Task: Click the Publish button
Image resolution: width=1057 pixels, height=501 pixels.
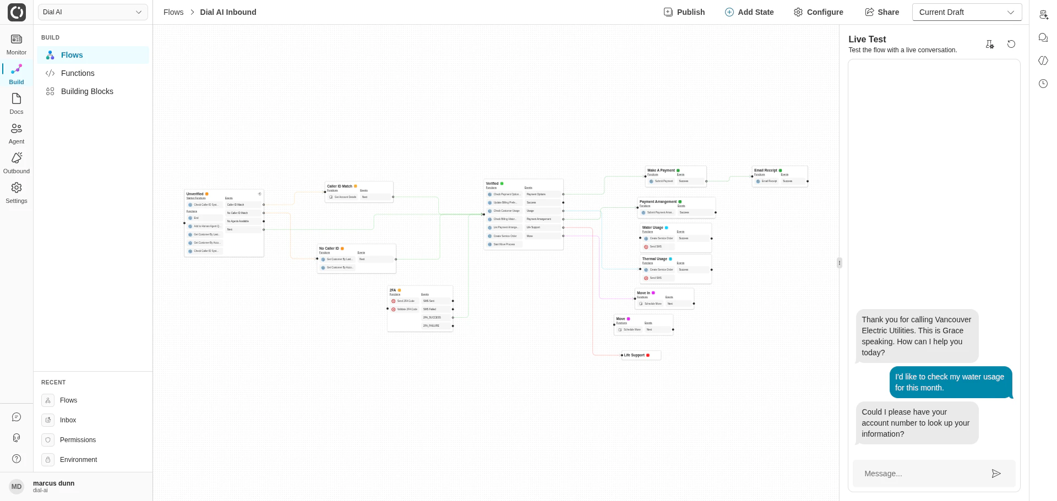Action: 684,12
